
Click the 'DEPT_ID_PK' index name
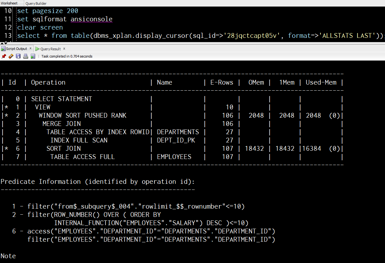click(x=176, y=140)
